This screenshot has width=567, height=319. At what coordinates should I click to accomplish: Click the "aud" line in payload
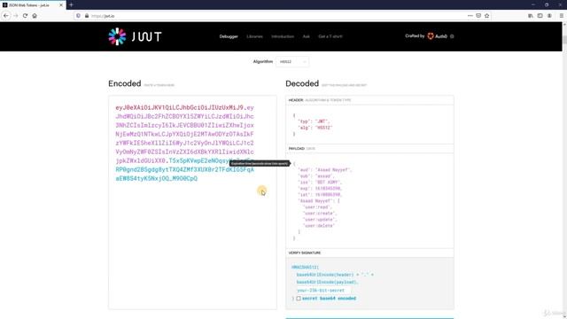324,169
